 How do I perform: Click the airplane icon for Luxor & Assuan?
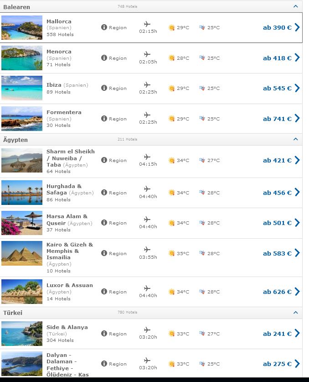click(147, 288)
